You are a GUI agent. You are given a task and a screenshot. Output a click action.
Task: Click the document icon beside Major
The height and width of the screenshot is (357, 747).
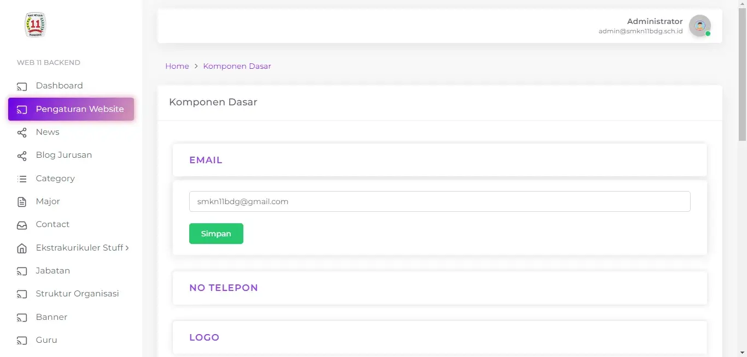22,202
